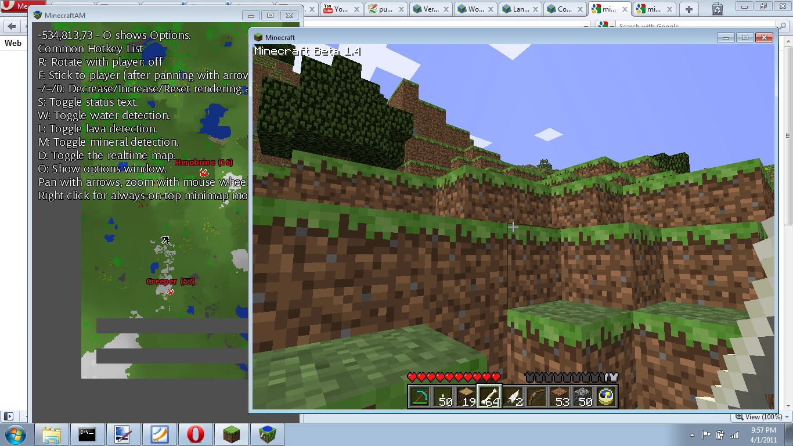Viewport: 793px width, 446px height.
Task: Switch to the 'Ver...' browser tab
Action: pos(432,9)
